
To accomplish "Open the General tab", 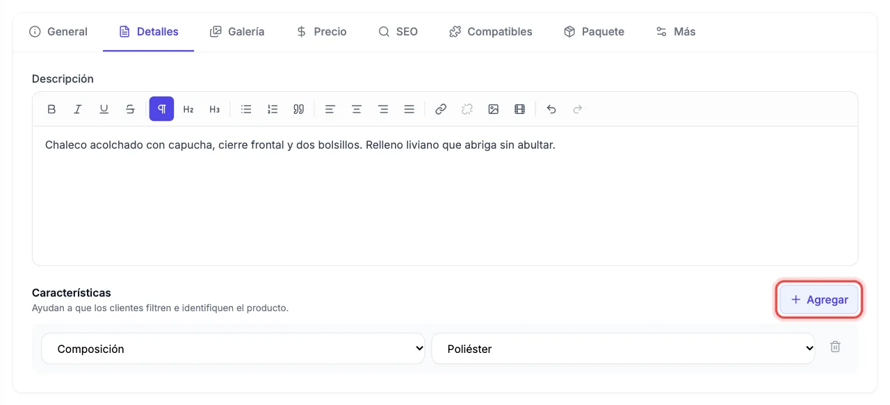I will pyautogui.click(x=58, y=32).
